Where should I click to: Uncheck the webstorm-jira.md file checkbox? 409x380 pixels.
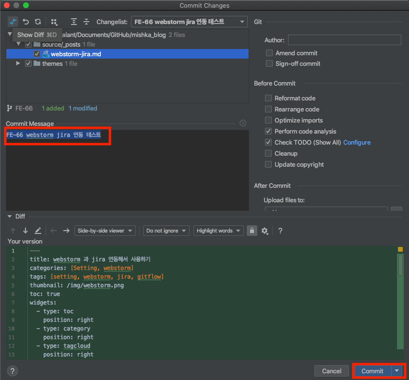coord(37,54)
